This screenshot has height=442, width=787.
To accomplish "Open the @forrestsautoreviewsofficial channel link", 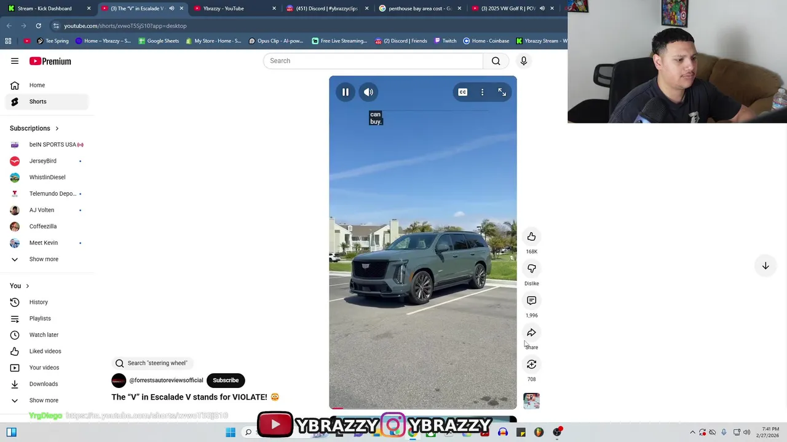I will point(166,380).
